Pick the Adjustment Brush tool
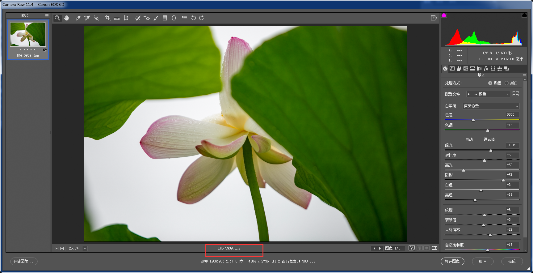 (156, 18)
